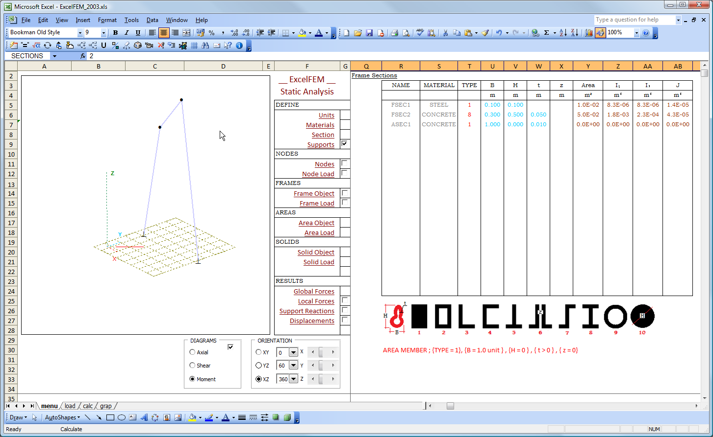Screen dimensions: 713x437
Task: Toggle Underline formatting
Action: 138,33
